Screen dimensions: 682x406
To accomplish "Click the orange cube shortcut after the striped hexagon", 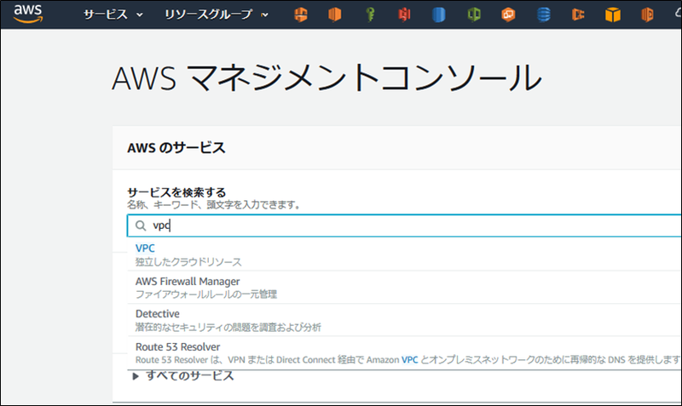I will pyautogui.click(x=335, y=14).
